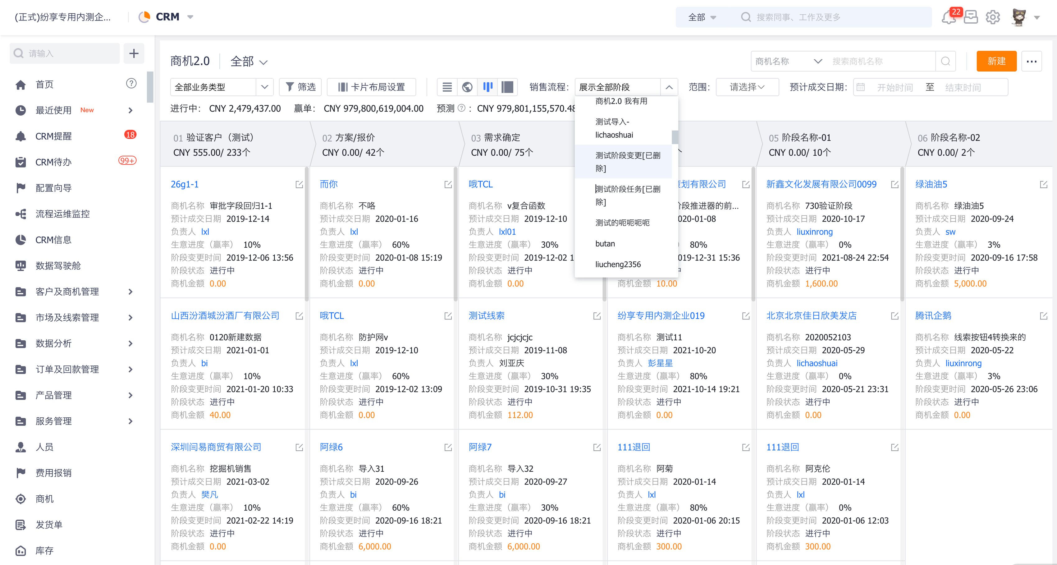The height and width of the screenshot is (565, 1057).
Task: Open the inbox message icon
Action: [971, 17]
